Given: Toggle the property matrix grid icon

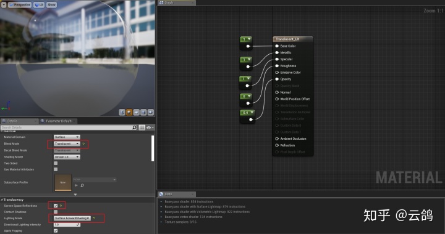Looking at the screenshot, I should tap(142, 127).
